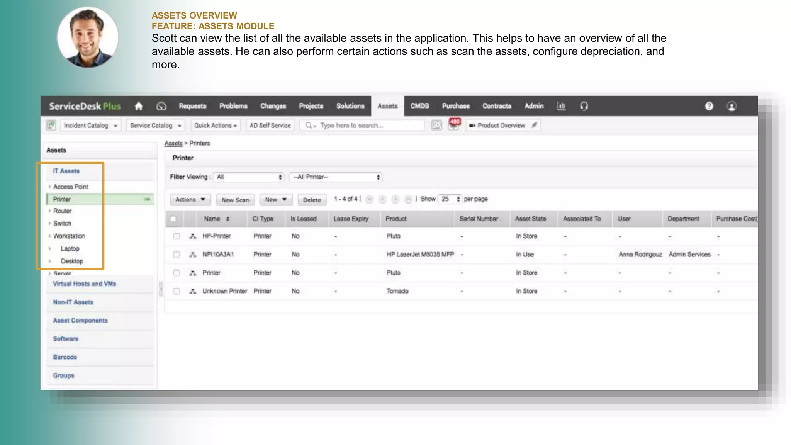
Task: Open the Reports chart icon
Action: click(561, 106)
